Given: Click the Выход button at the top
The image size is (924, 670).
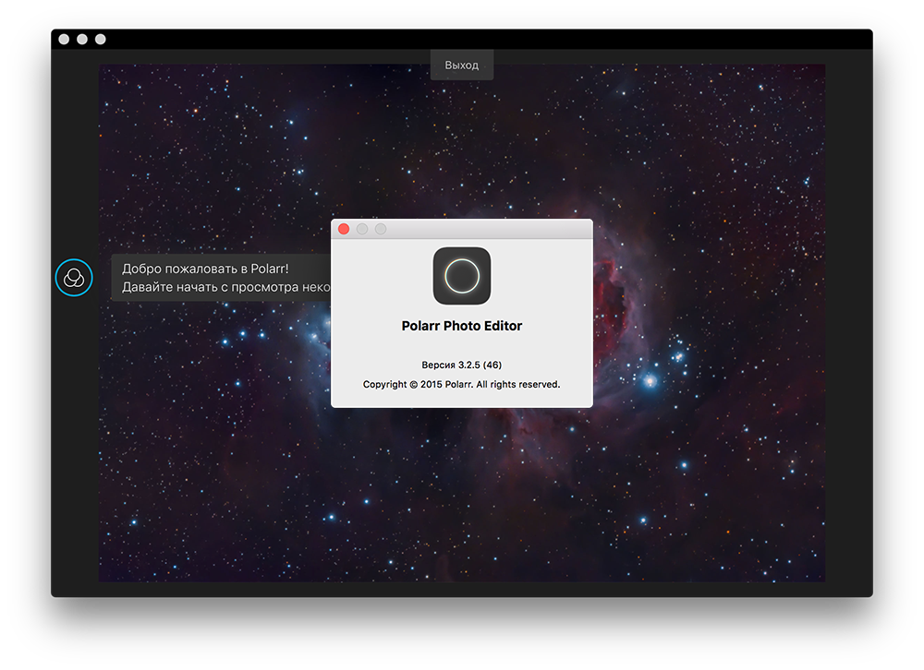Looking at the screenshot, I should click(x=461, y=66).
